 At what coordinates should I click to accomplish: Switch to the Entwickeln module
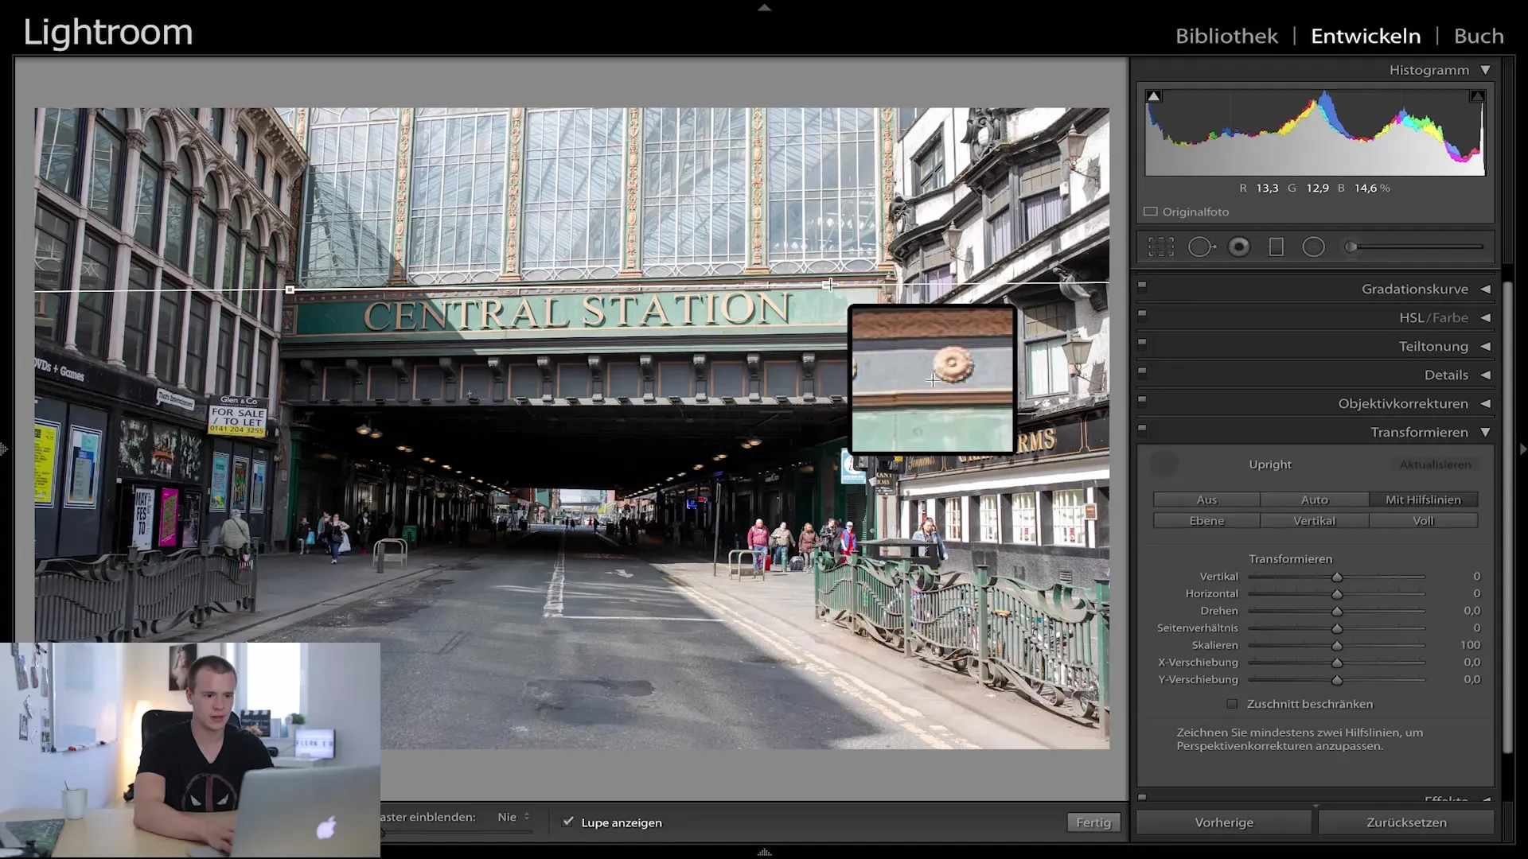coord(1366,36)
